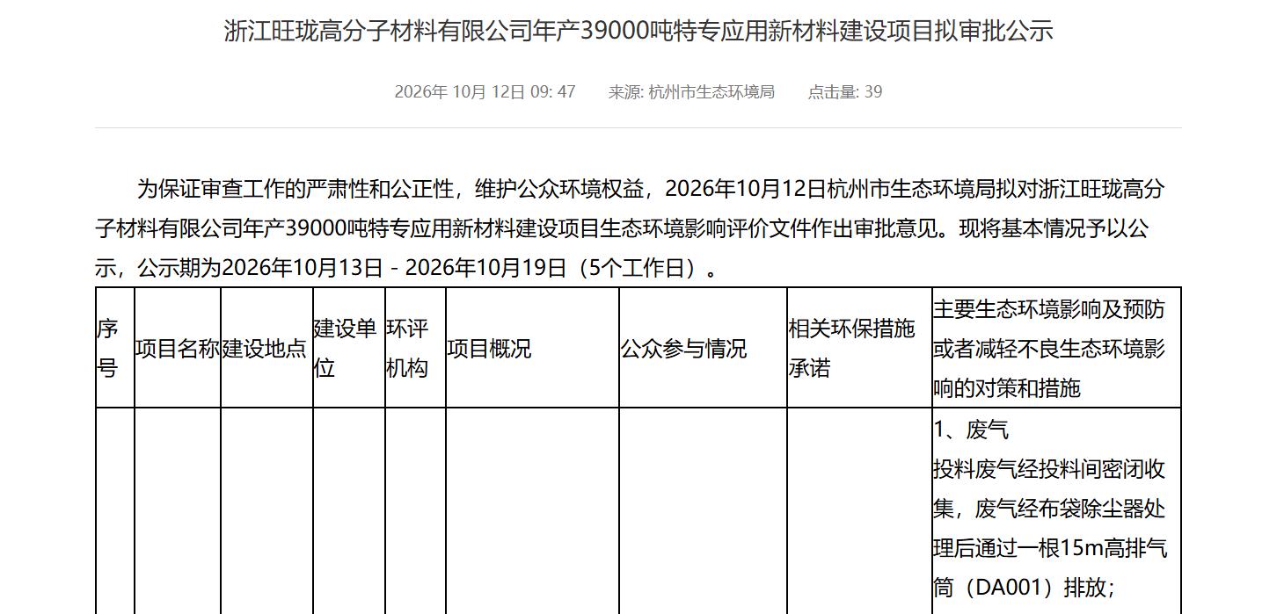This screenshot has height=614, width=1277.
Task: Click the 项目名称 column header
Action: (177, 349)
